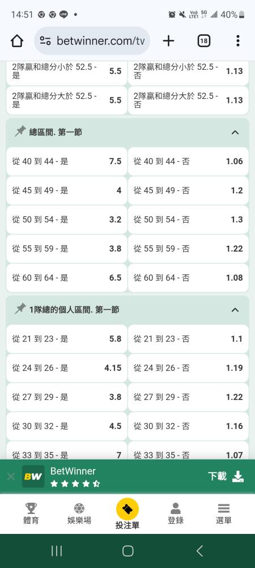Viewport: 255px width, 568px height.
Task: Select 從 40 到 44 - 是 odds 7.5
Action: pos(66,161)
